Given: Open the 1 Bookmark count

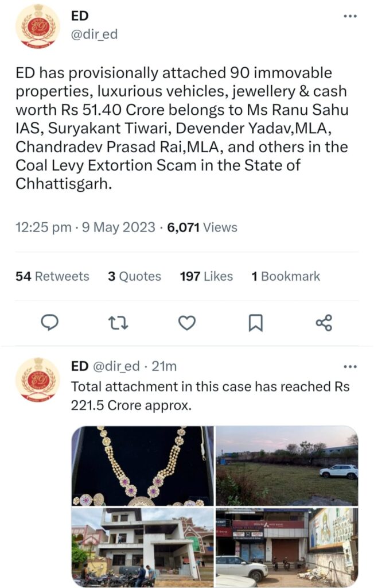Looking at the screenshot, I should 286,276.
